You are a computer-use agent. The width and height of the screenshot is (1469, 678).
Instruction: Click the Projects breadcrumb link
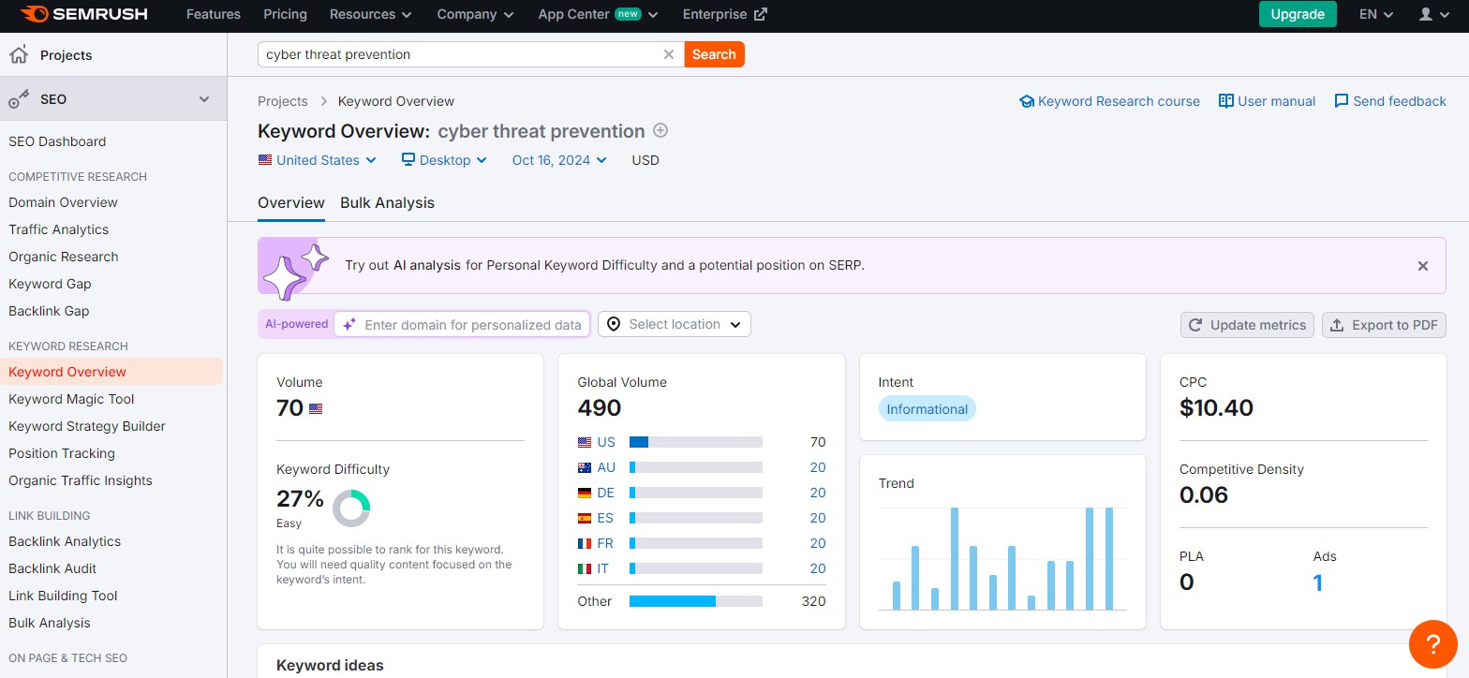[283, 101]
